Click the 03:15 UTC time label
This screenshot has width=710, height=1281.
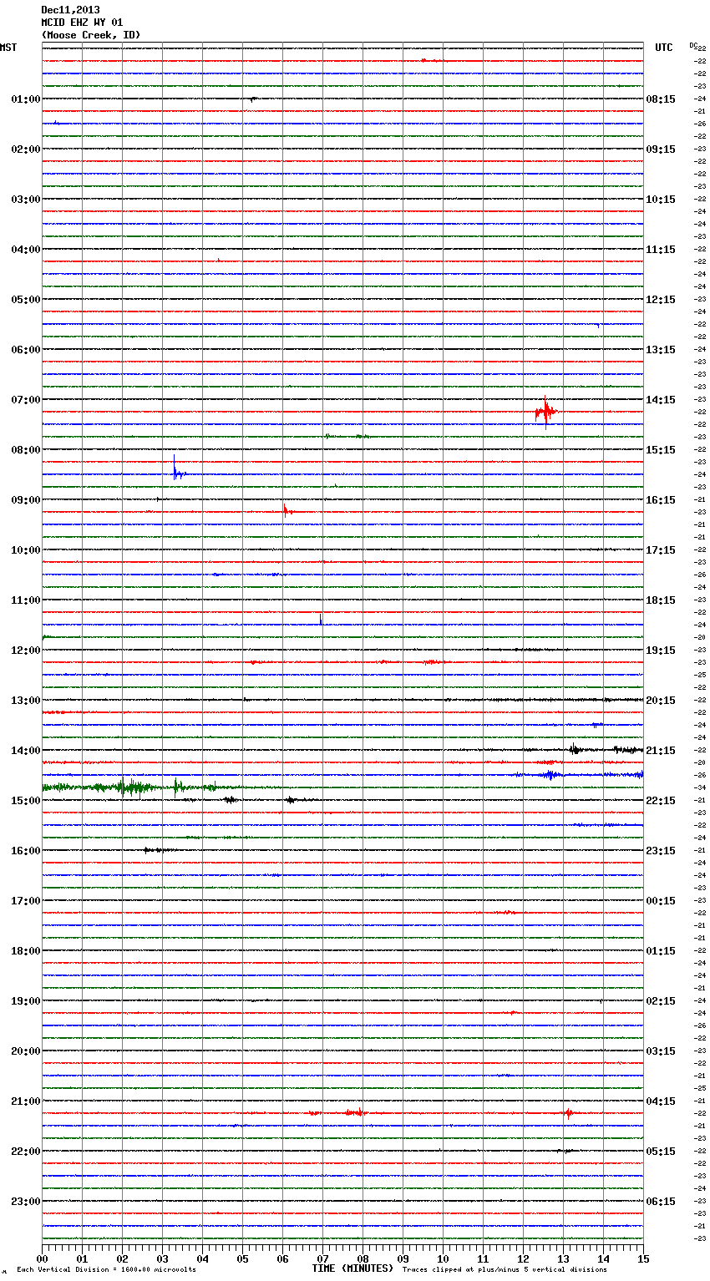(661, 1051)
